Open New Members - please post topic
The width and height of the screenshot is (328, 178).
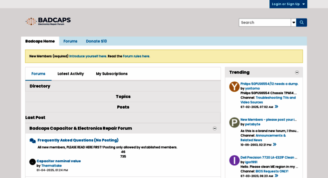268,120
